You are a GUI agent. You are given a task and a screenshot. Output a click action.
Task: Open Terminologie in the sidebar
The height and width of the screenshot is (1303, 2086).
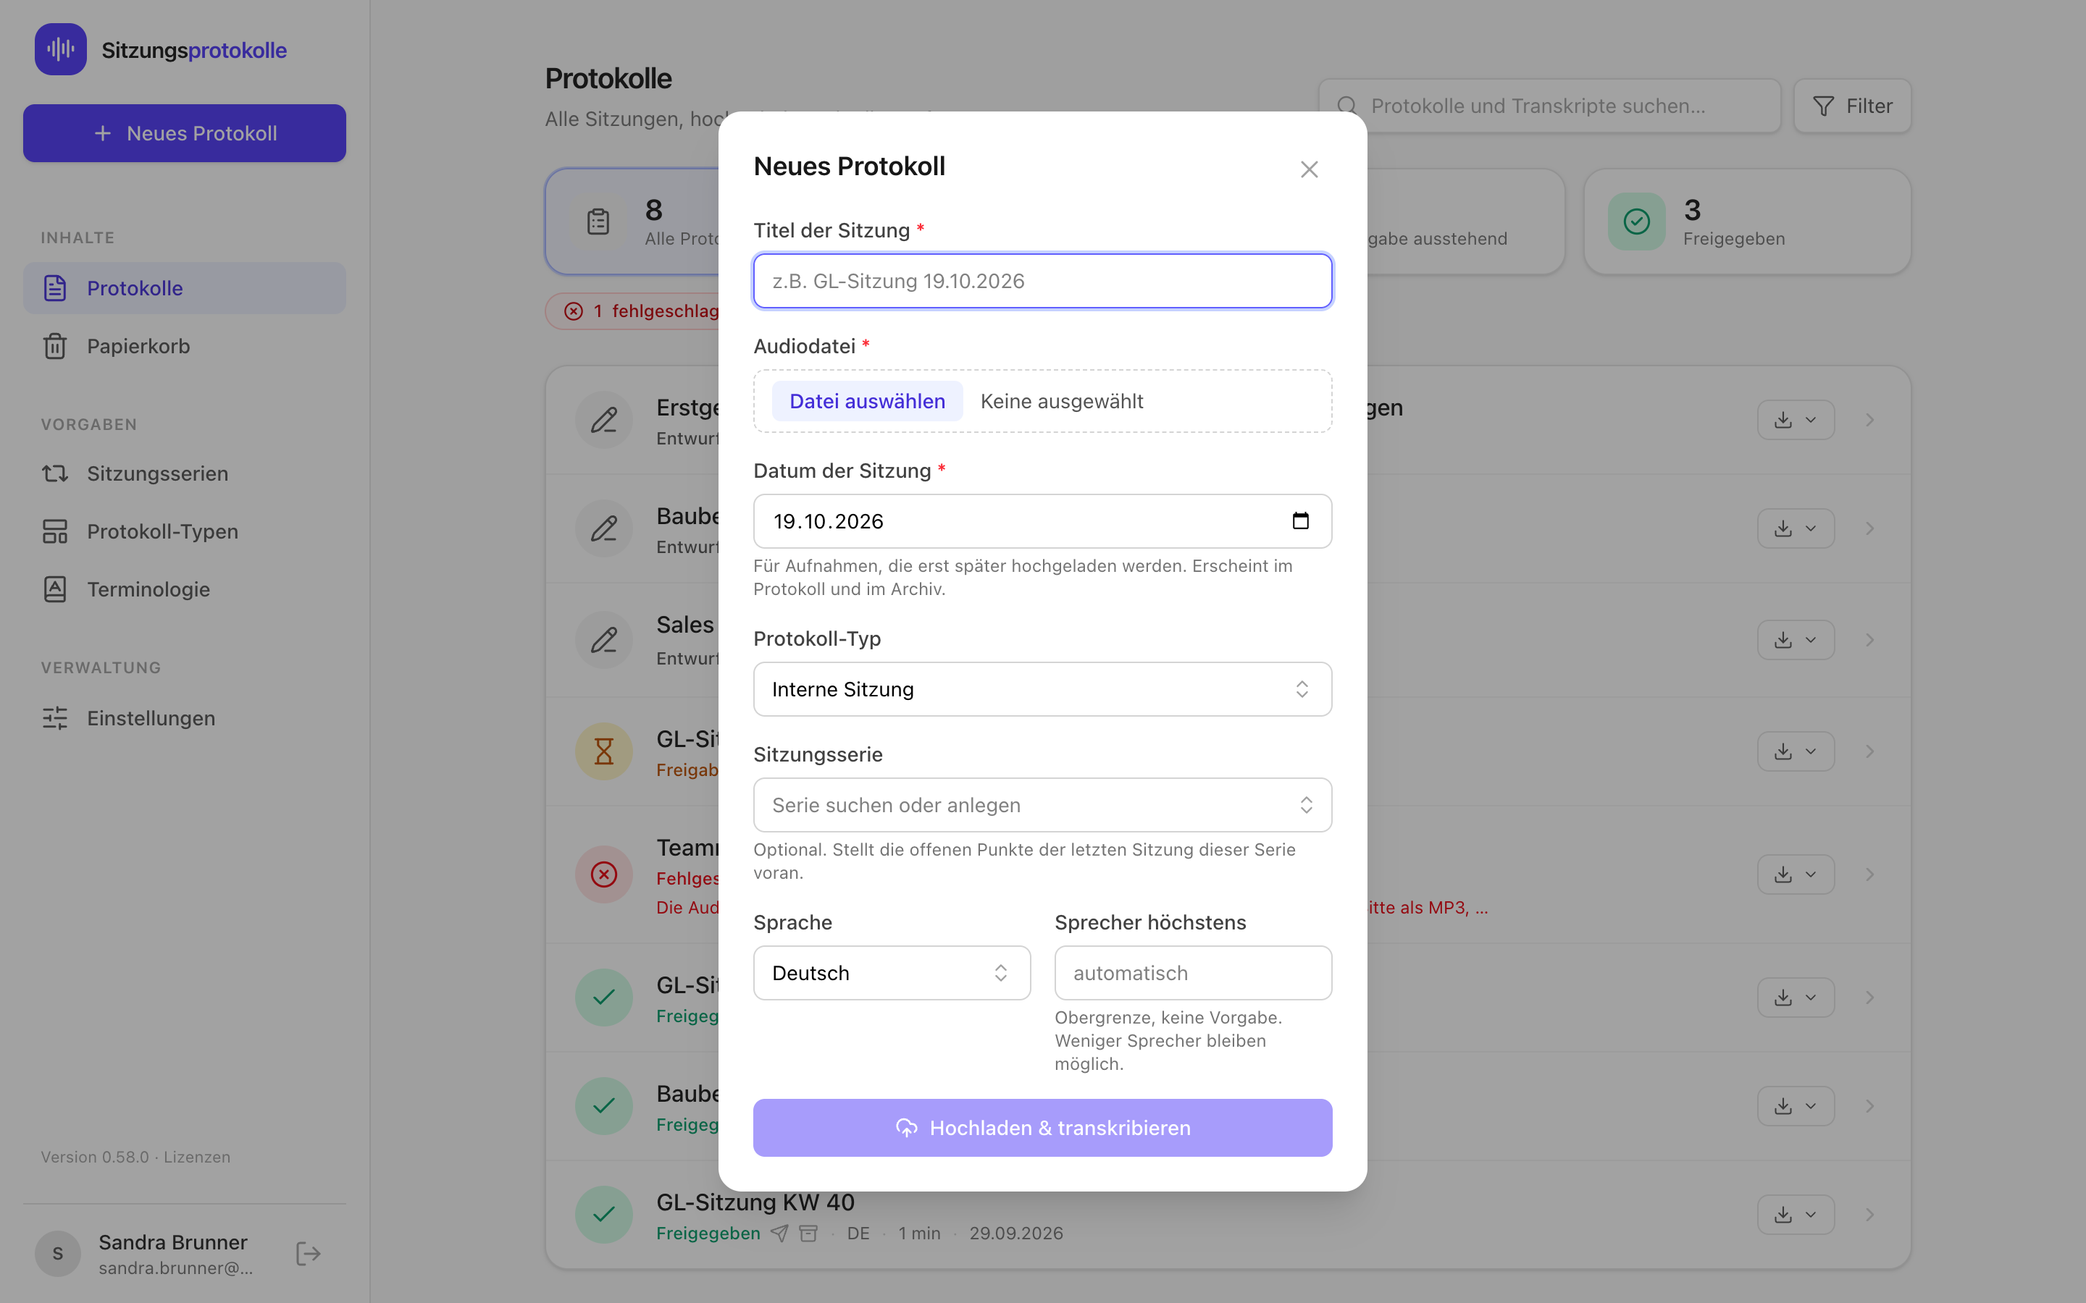click(x=185, y=589)
